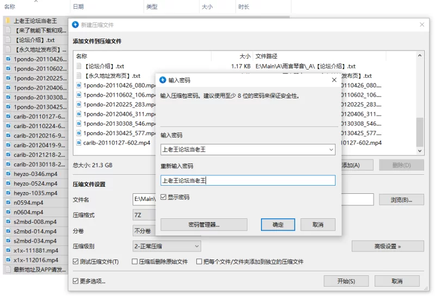Select 1pondo-20110602_106.mp4 icon in archive list
The width and height of the screenshot is (435, 297).
pos(79,95)
